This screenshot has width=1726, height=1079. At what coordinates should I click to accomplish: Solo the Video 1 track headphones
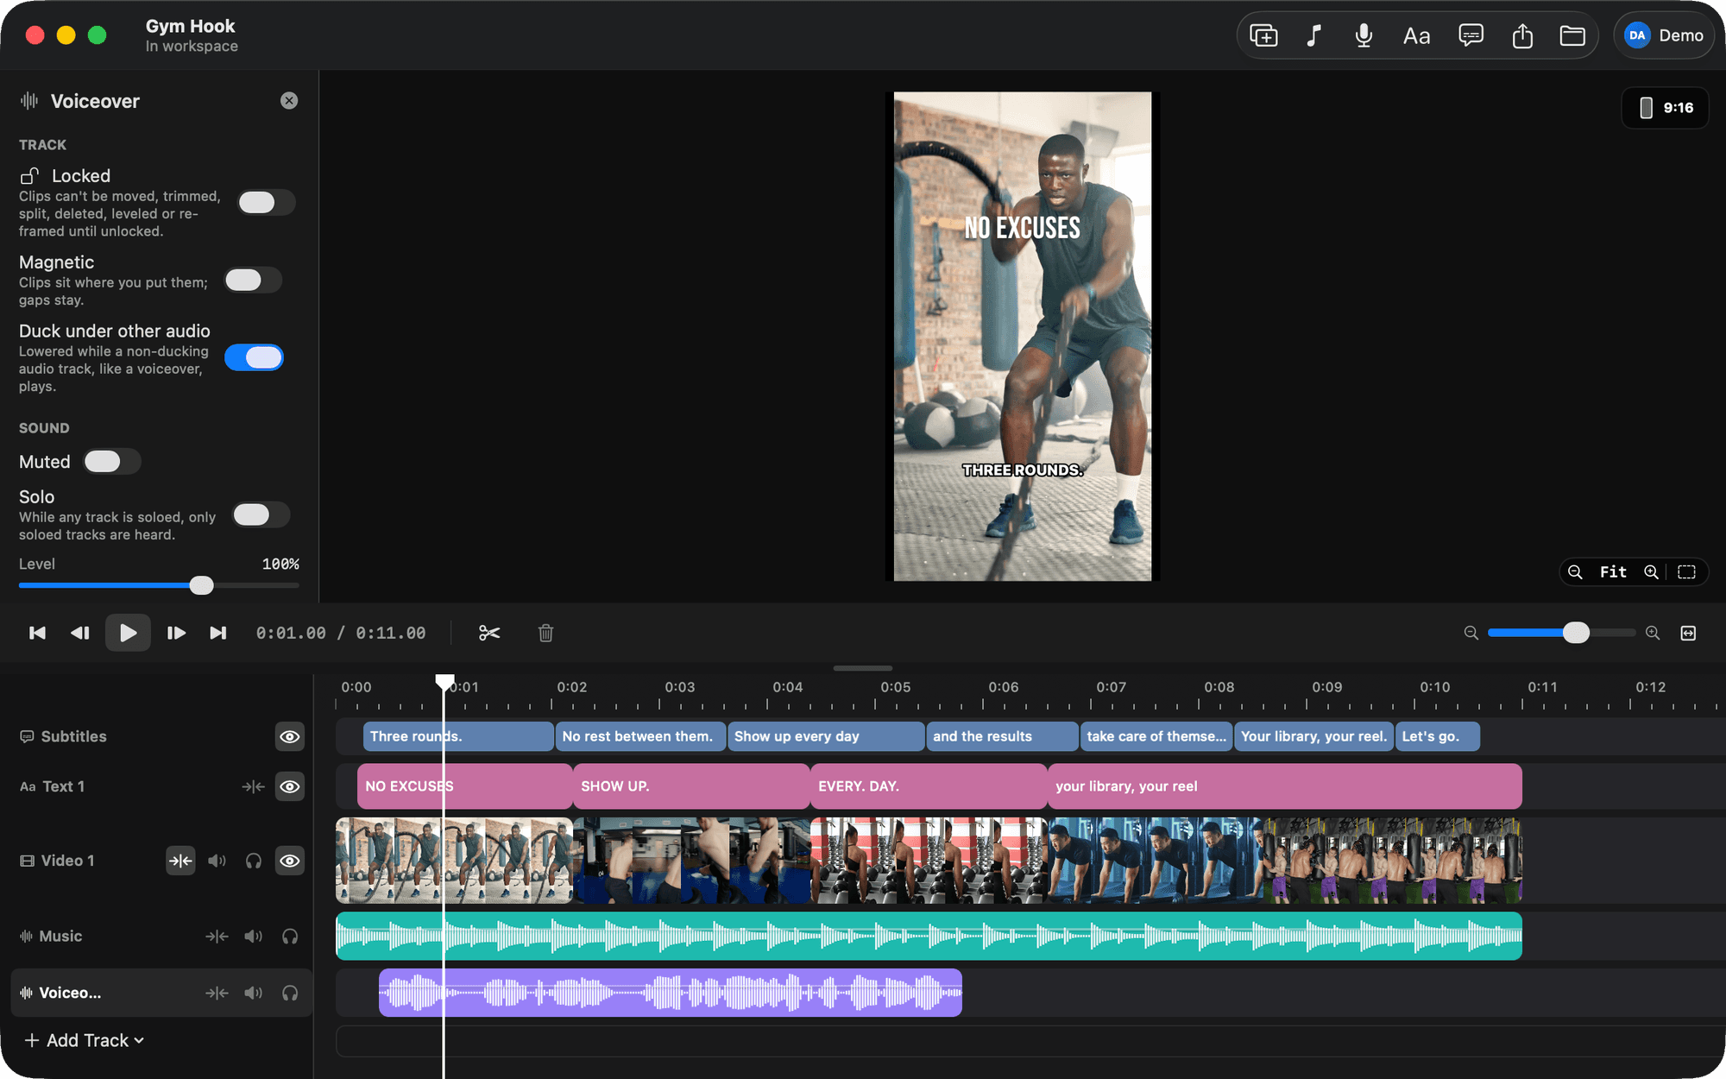pyautogui.click(x=254, y=861)
